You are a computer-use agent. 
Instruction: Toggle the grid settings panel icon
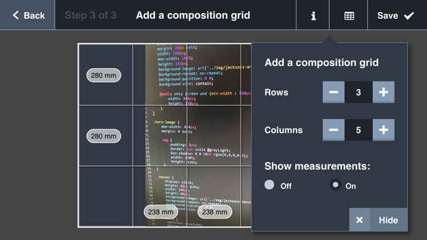[349, 15]
